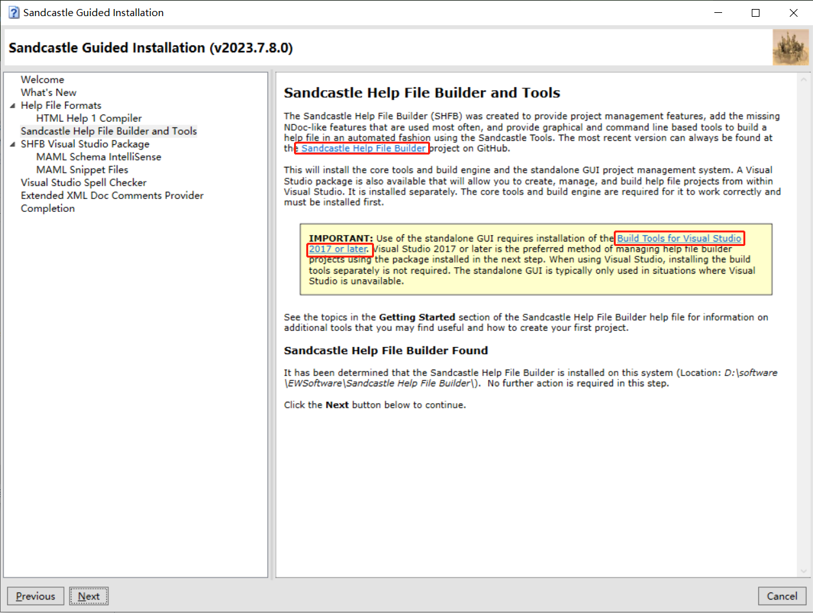Click the 'Sandcastle Help File Builder and Tools' page heading
The height and width of the screenshot is (613, 813).
click(x=422, y=93)
